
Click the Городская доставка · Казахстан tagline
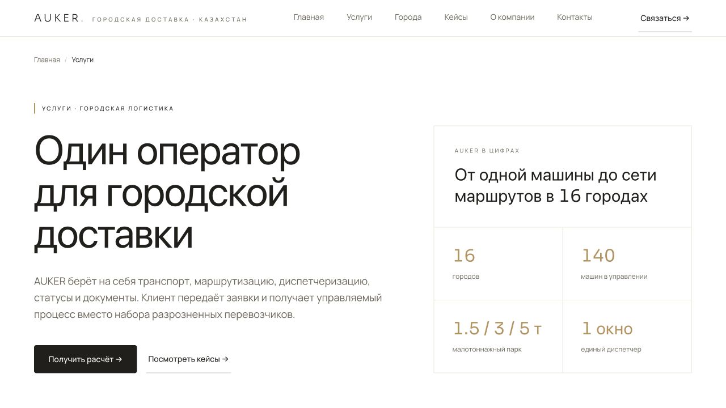point(170,19)
